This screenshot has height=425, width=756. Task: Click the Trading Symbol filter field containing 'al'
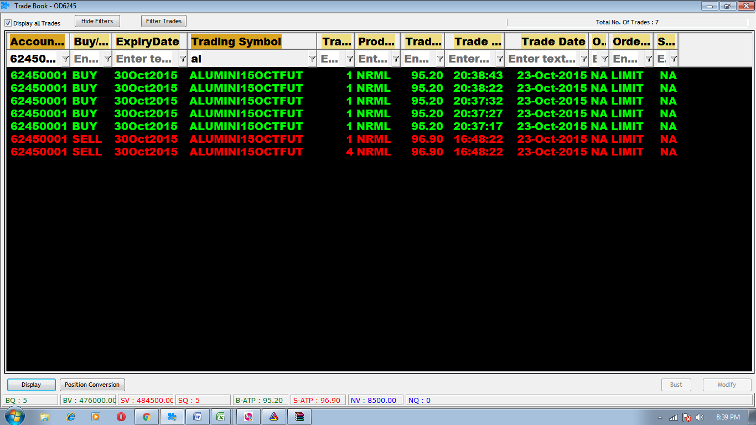click(248, 59)
